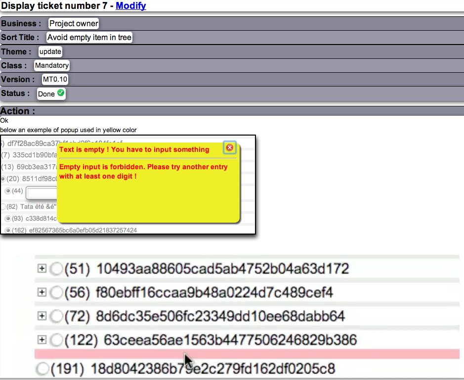The height and width of the screenshot is (380, 464).
Task: Expand tree node (72)
Action: pyautogui.click(x=42, y=316)
